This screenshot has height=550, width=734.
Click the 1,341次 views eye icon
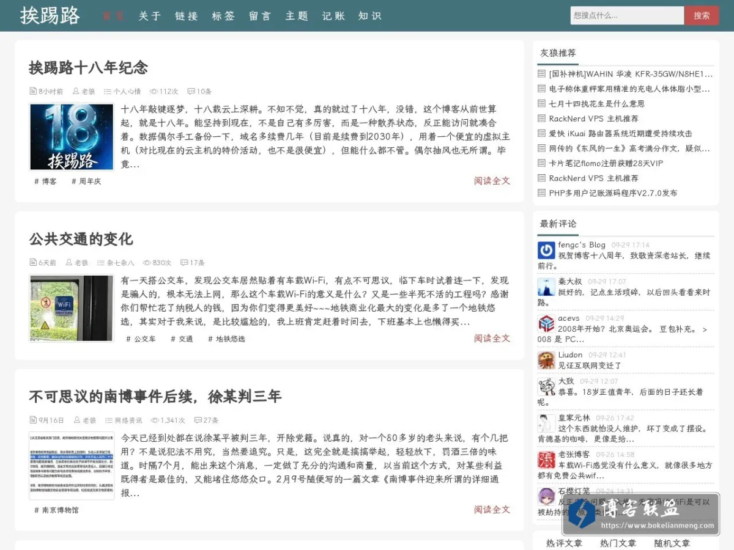[155, 420]
